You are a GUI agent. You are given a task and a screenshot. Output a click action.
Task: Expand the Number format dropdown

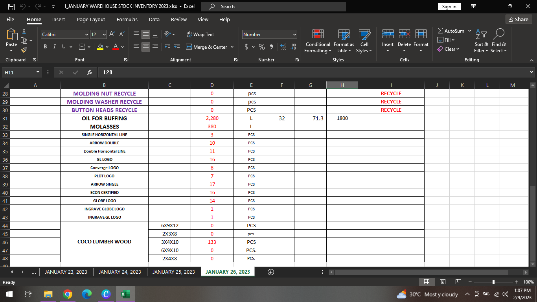pyautogui.click(x=294, y=35)
